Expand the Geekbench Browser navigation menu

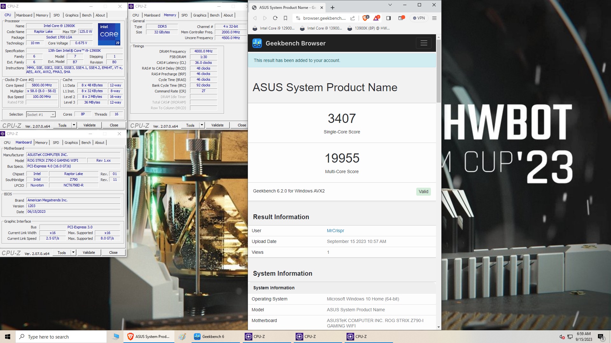pyautogui.click(x=424, y=43)
